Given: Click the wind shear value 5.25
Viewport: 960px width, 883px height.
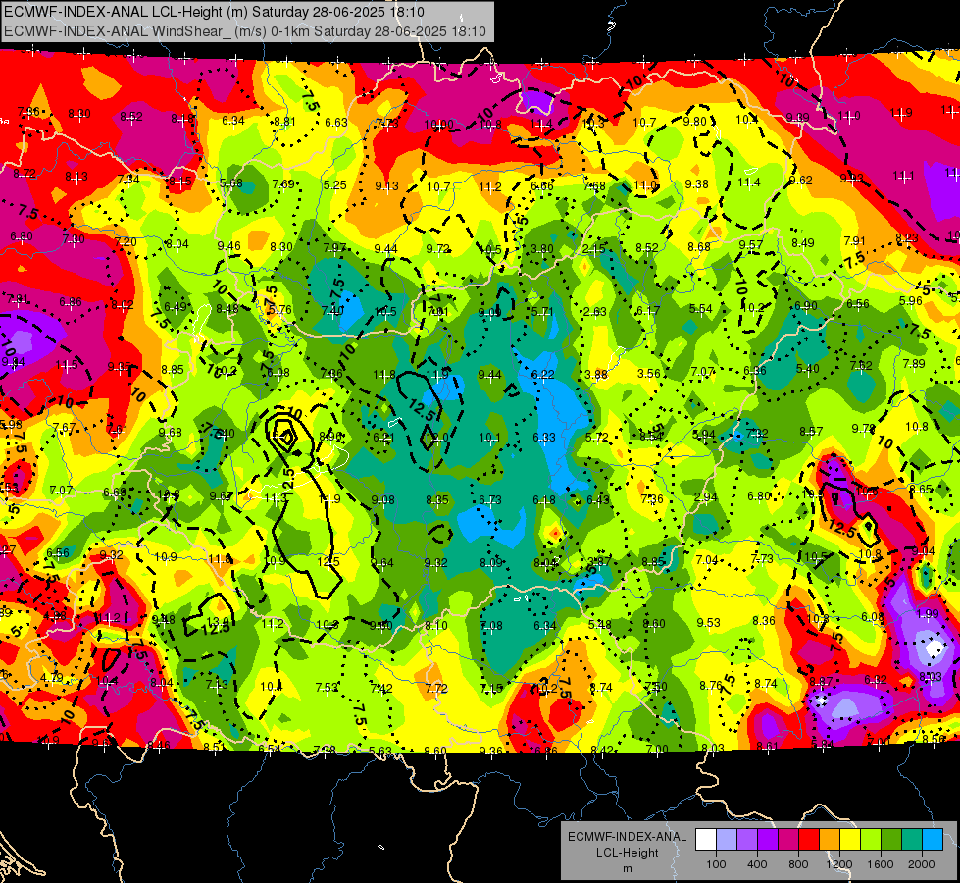Looking at the screenshot, I should 335,185.
